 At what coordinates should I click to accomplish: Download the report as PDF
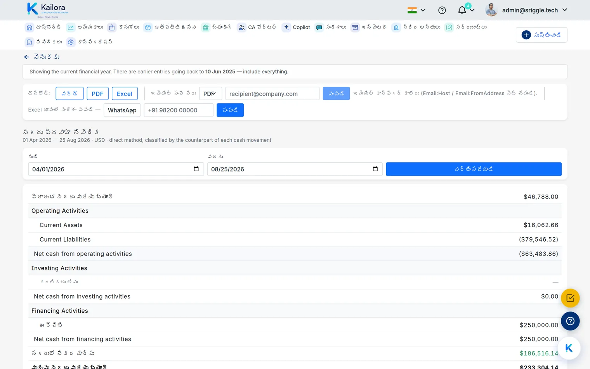click(97, 94)
